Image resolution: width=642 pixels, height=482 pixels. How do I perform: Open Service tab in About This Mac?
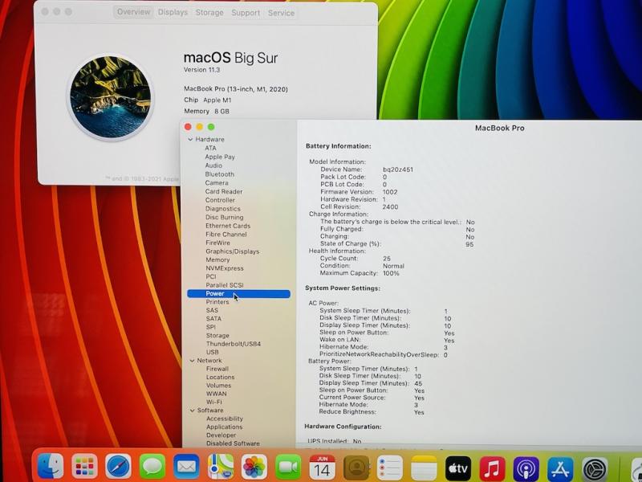coord(282,13)
